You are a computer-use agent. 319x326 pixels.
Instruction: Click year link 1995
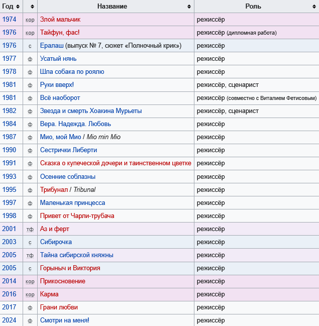[x=9, y=190]
